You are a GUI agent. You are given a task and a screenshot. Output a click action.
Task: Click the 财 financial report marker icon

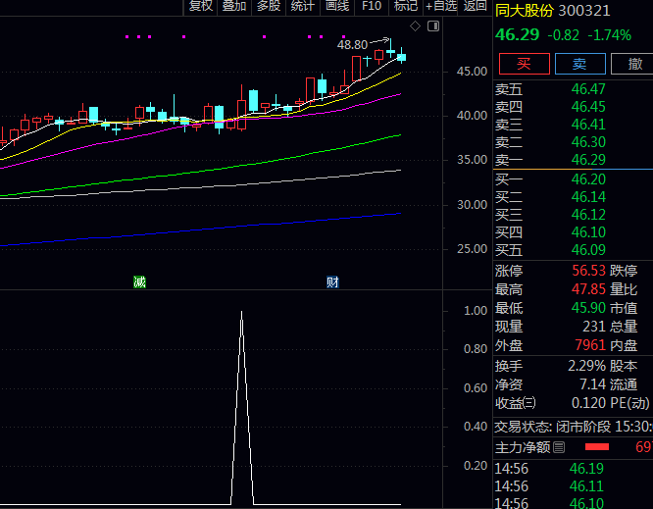(x=332, y=282)
